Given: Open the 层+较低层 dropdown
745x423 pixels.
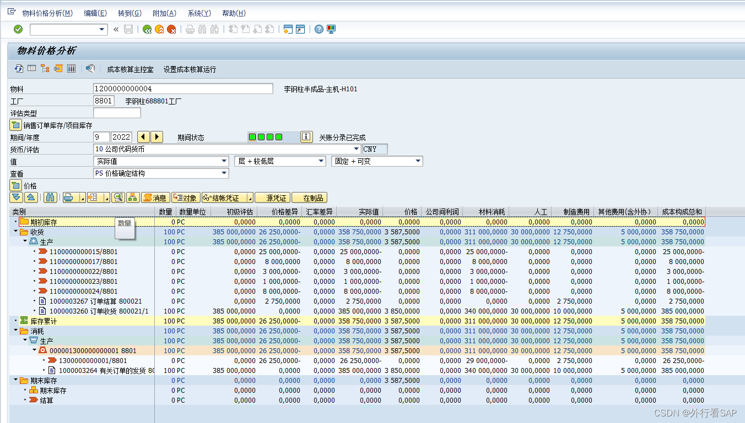Looking at the screenshot, I should point(320,161).
